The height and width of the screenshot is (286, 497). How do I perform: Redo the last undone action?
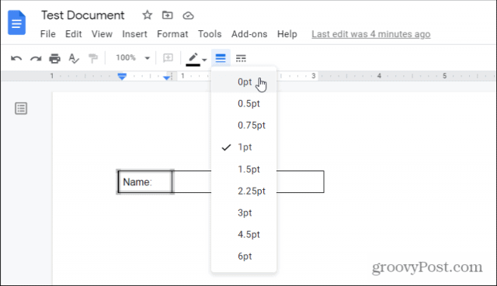(x=36, y=58)
